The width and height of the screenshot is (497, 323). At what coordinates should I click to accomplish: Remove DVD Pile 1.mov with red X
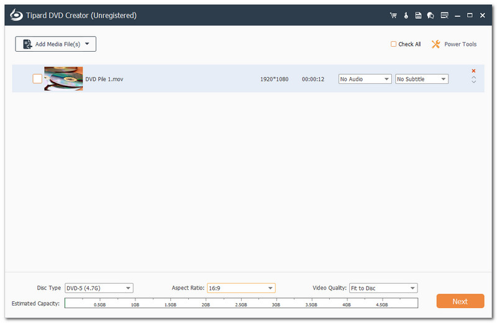[473, 71]
